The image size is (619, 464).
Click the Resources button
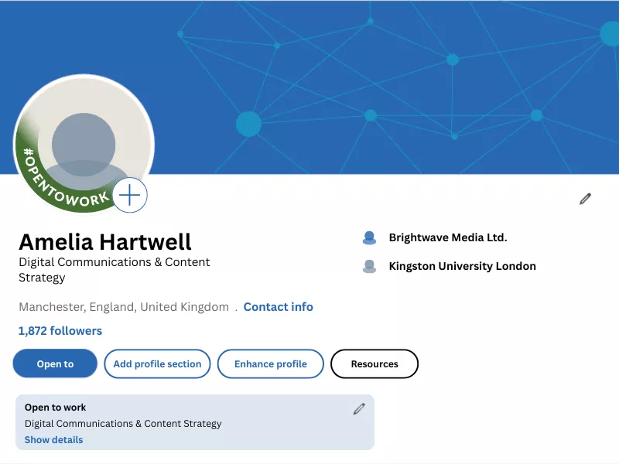click(x=374, y=363)
